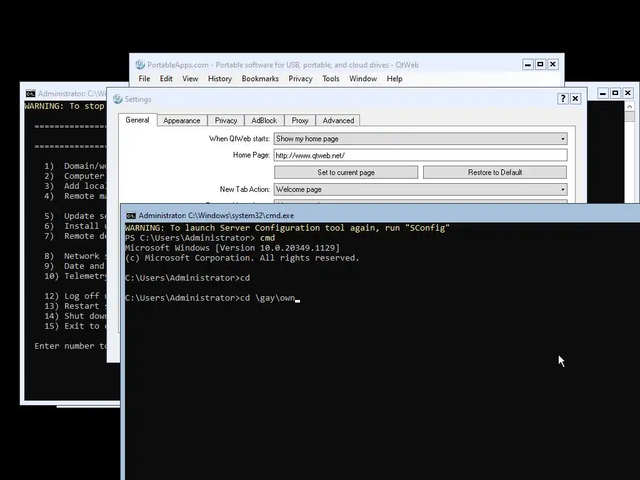Click scrollbar up arrow in right background window
640x480 pixels.
point(629,106)
